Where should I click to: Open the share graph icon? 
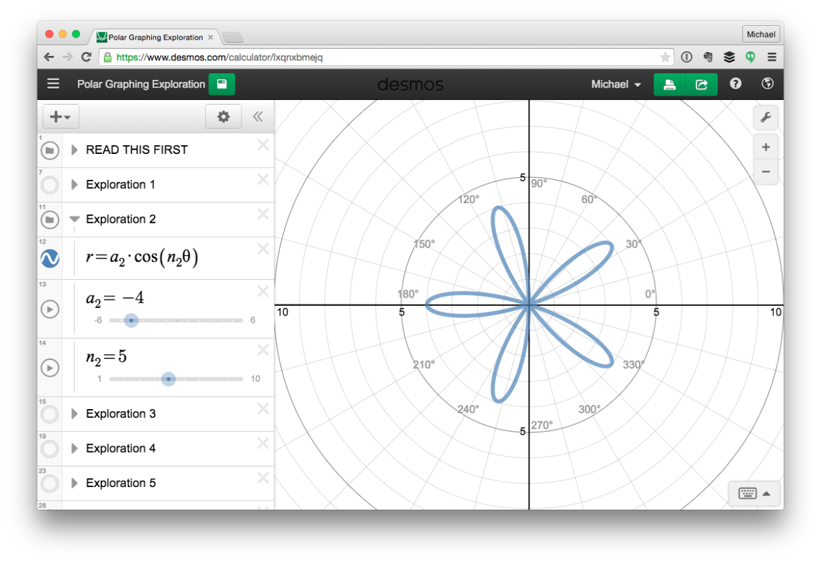pyautogui.click(x=702, y=83)
